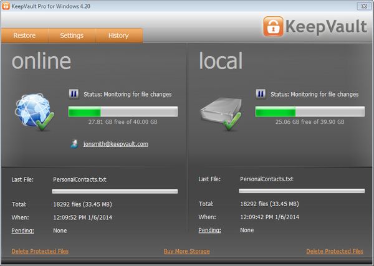Pause online backup monitoring

tap(74, 94)
